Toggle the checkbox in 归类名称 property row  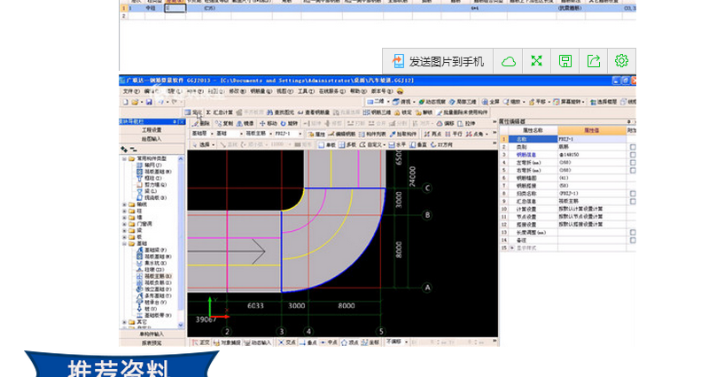click(x=633, y=194)
